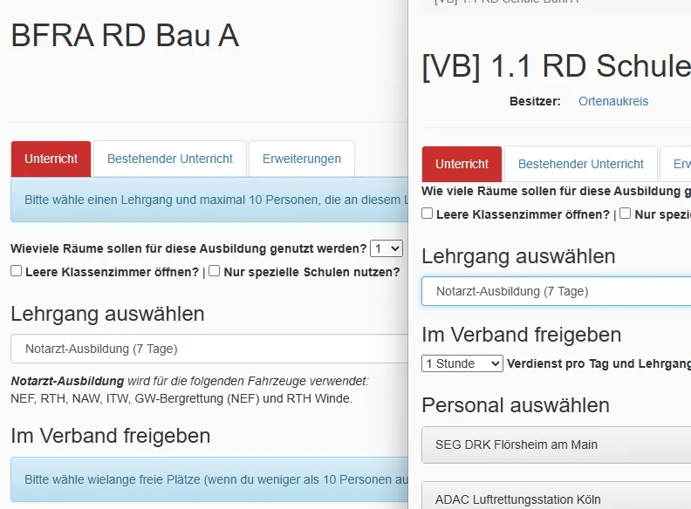691x509 pixels.
Task: Toggle the cut-off Nur spezi… checkbox in the right panel
Action: point(626,214)
